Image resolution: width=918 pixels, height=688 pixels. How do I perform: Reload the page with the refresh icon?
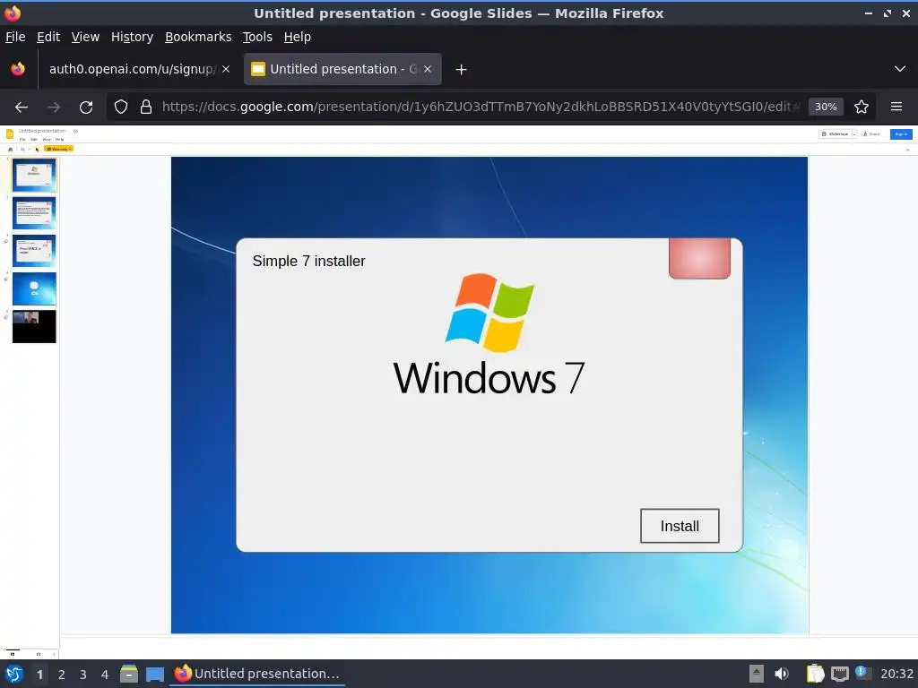(86, 107)
